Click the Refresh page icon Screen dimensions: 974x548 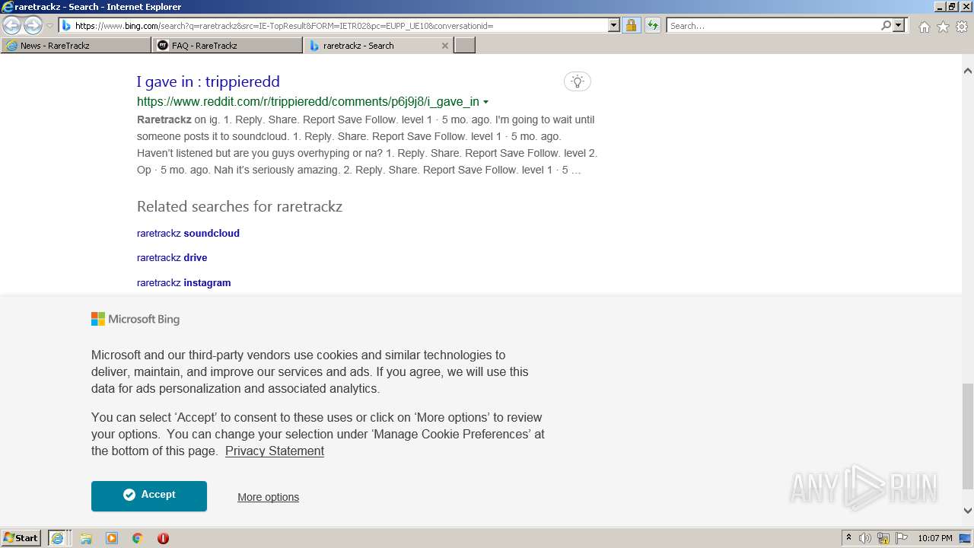coord(653,26)
